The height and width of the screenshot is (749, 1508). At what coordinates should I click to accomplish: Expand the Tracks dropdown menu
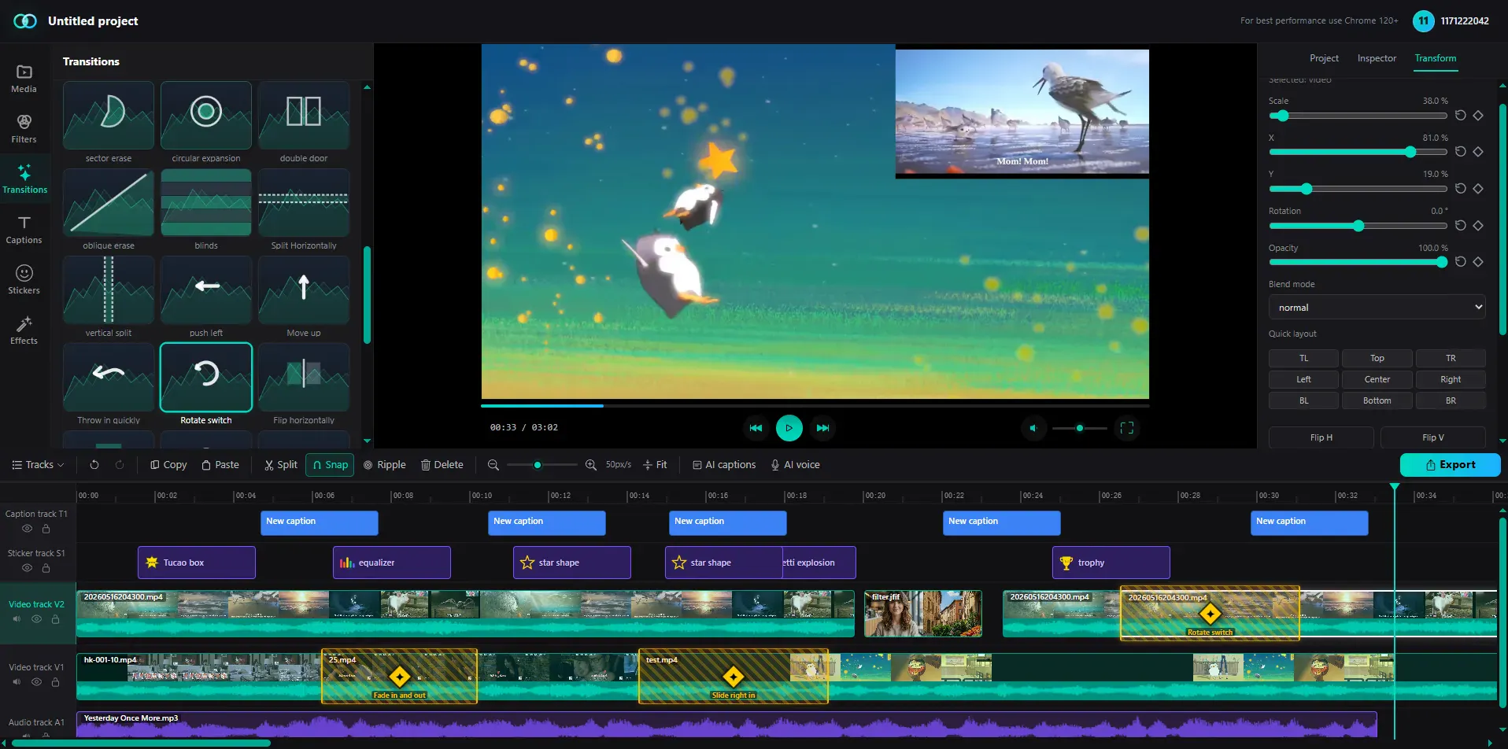38,465
